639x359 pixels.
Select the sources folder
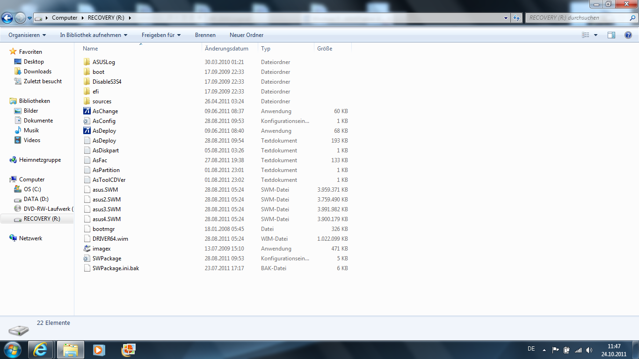[102, 101]
